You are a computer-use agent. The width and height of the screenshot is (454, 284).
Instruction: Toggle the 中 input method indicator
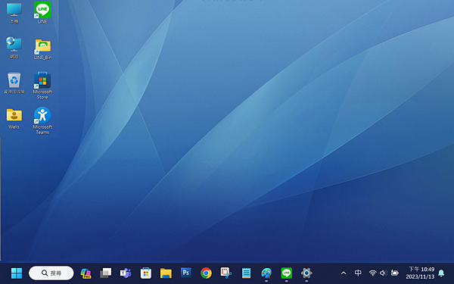click(x=358, y=273)
